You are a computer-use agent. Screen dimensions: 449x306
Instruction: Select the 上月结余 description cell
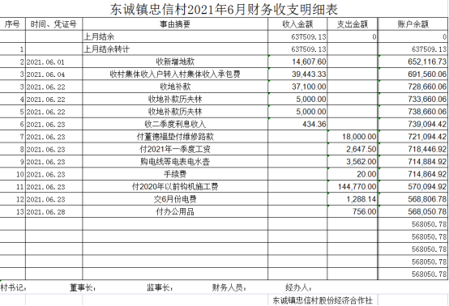(175, 36)
